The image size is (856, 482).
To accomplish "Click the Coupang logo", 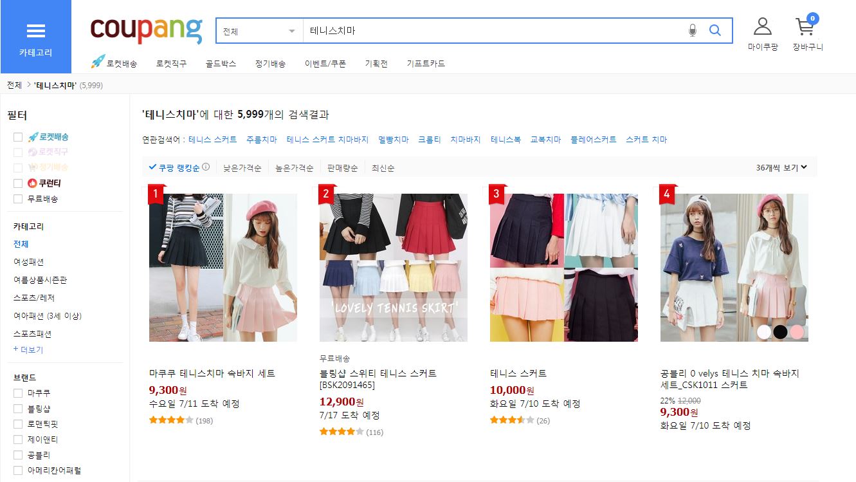I will (147, 30).
